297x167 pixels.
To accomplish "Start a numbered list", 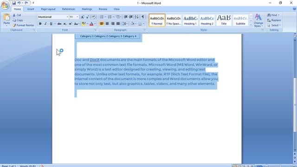I will tap(110, 17).
